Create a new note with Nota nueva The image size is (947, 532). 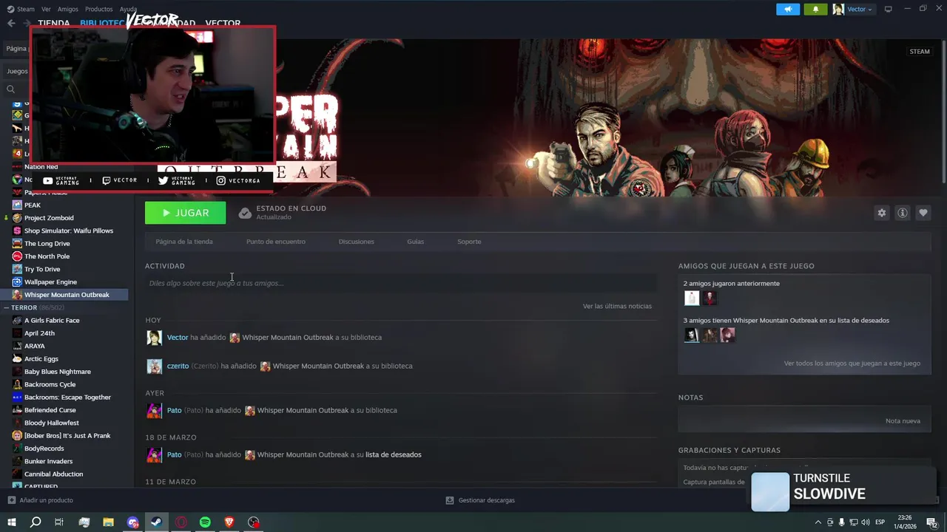903,420
